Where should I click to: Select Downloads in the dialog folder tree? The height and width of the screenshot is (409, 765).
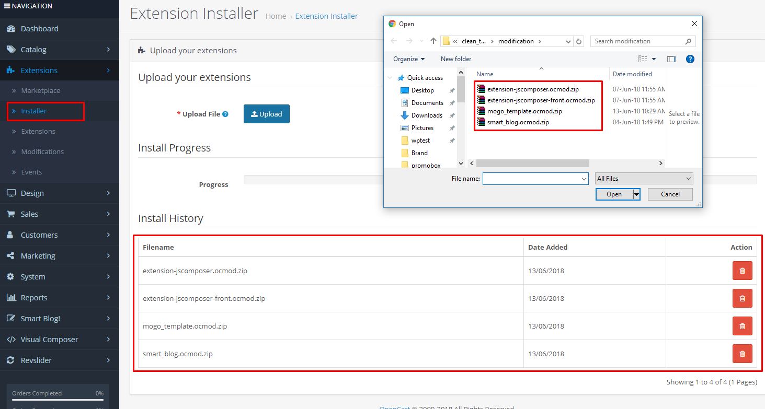(427, 115)
